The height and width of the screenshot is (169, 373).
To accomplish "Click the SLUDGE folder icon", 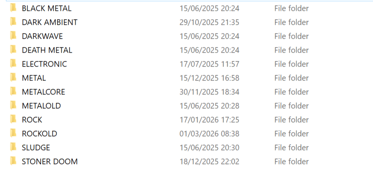I will [13, 148].
